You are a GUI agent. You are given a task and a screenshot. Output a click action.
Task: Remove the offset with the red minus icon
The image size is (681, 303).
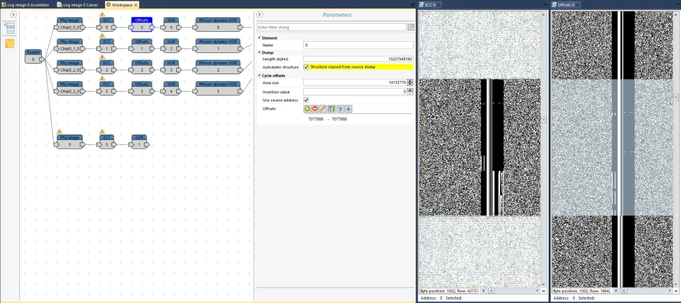(315, 109)
